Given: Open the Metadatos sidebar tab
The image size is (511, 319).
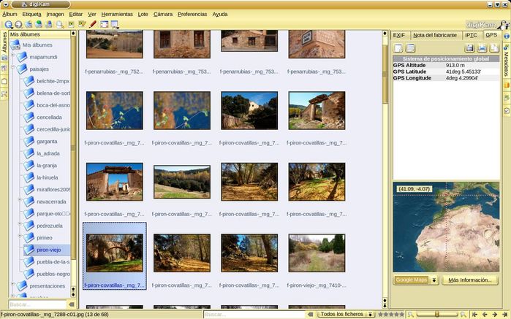Looking at the screenshot, I should pyautogui.click(x=507, y=61).
